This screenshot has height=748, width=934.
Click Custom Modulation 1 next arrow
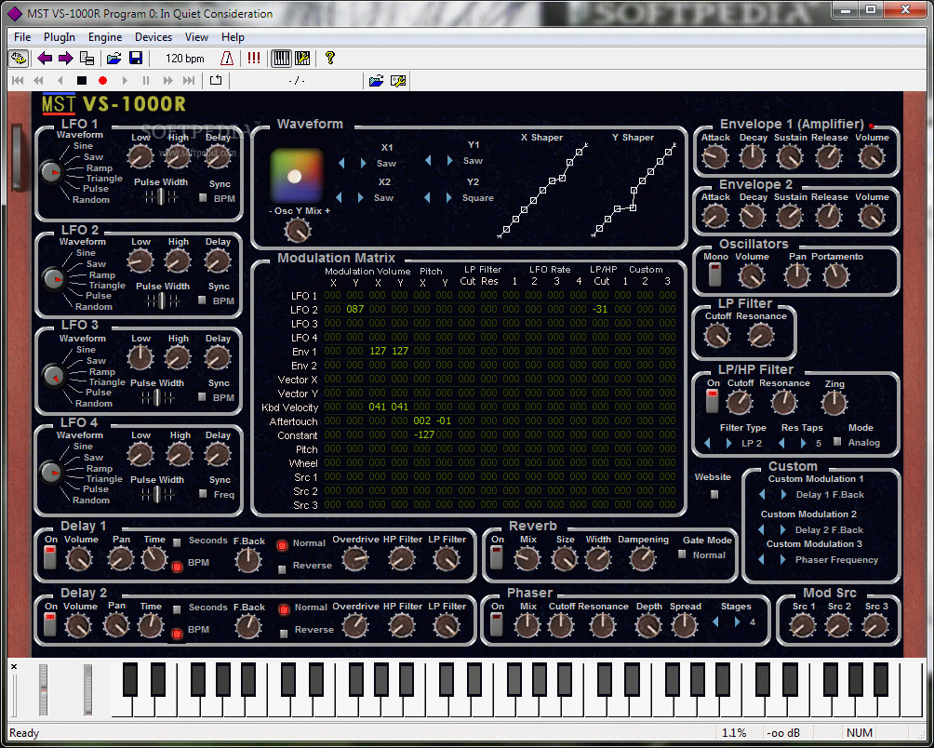click(783, 494)
